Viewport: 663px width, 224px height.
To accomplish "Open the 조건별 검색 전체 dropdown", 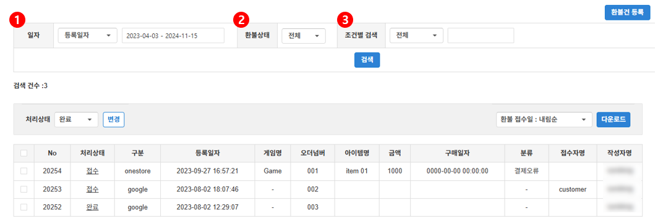I will (416, 35).
